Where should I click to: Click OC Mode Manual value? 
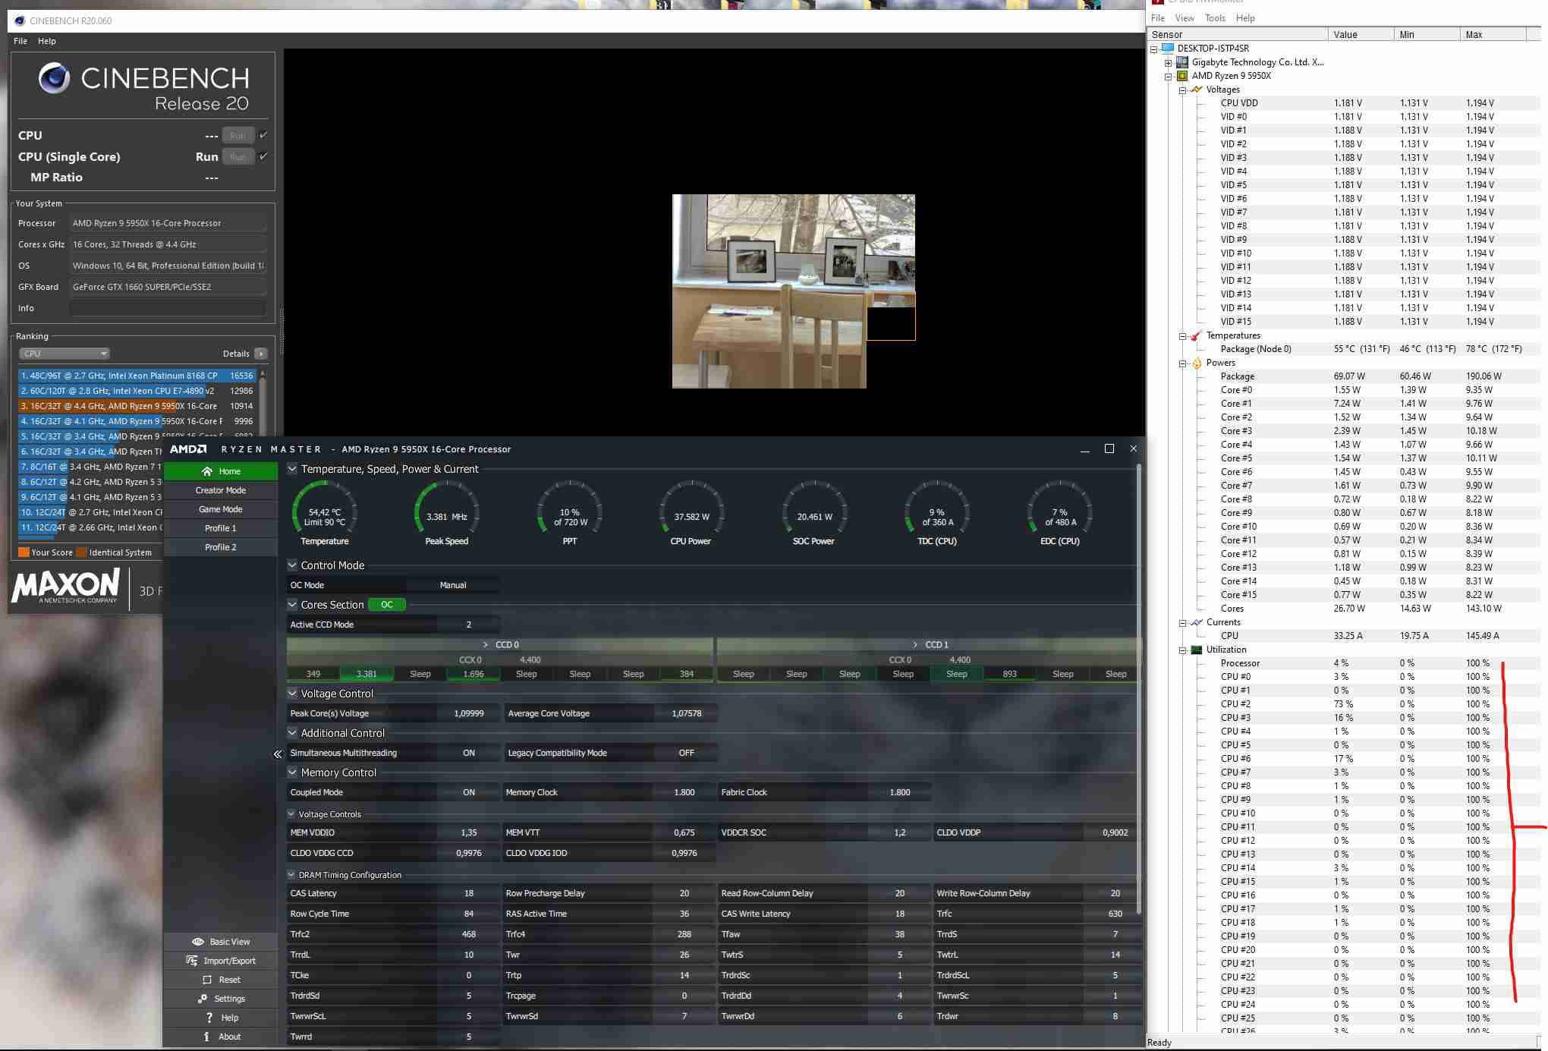pos(453,585)
